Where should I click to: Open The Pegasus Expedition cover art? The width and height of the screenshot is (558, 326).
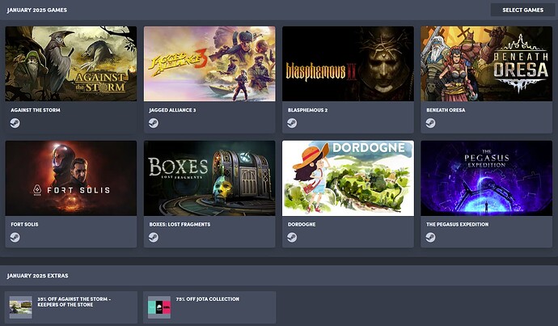487,178
